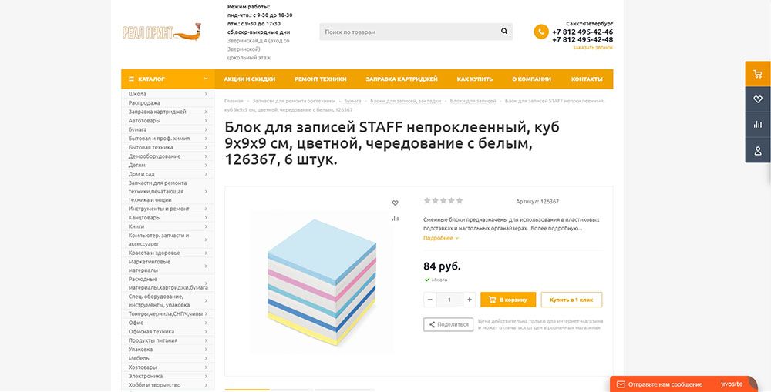Open the Акции и скидки menu item
The width and height of the screenshot is (771, 392).
click(249, 79)
